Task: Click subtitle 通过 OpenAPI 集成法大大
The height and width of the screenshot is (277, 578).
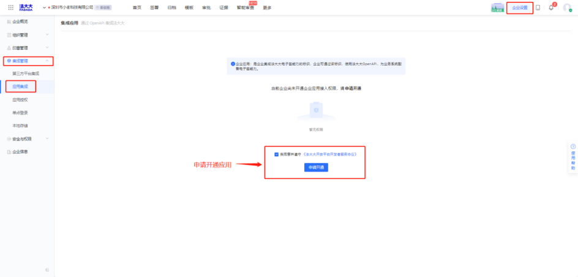Action: pyautogui.click(x=103, y=23)
